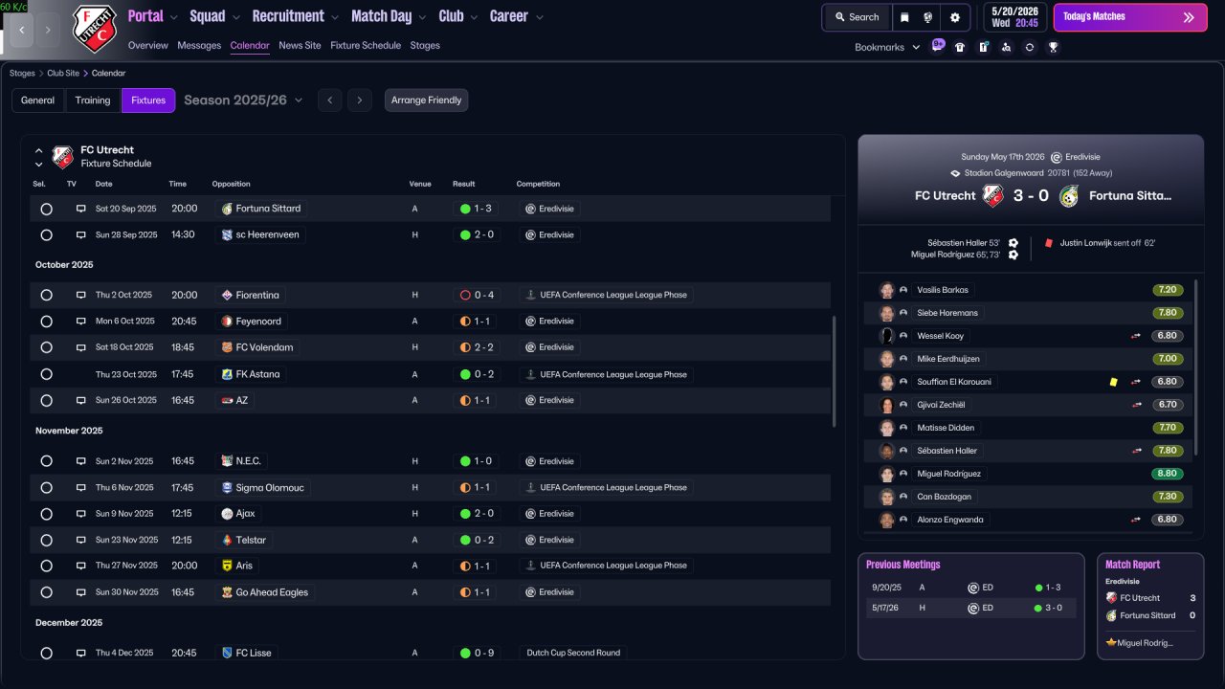The height and width of the screenshot is (689, 1225).
Task: Open the Overview sub-menu item
Action: pos(147,45)
